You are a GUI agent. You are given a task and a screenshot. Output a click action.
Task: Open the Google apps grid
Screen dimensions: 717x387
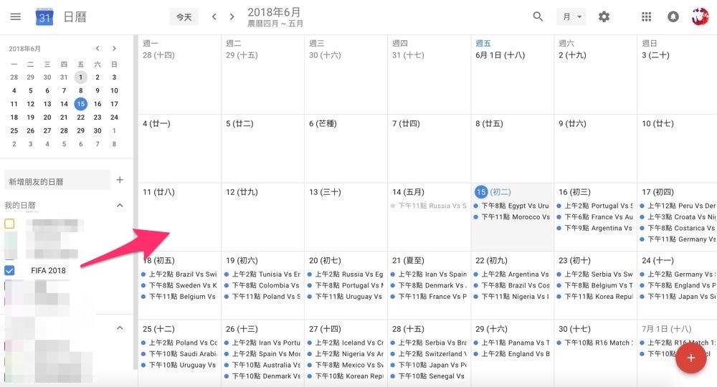tap(646, 17)
